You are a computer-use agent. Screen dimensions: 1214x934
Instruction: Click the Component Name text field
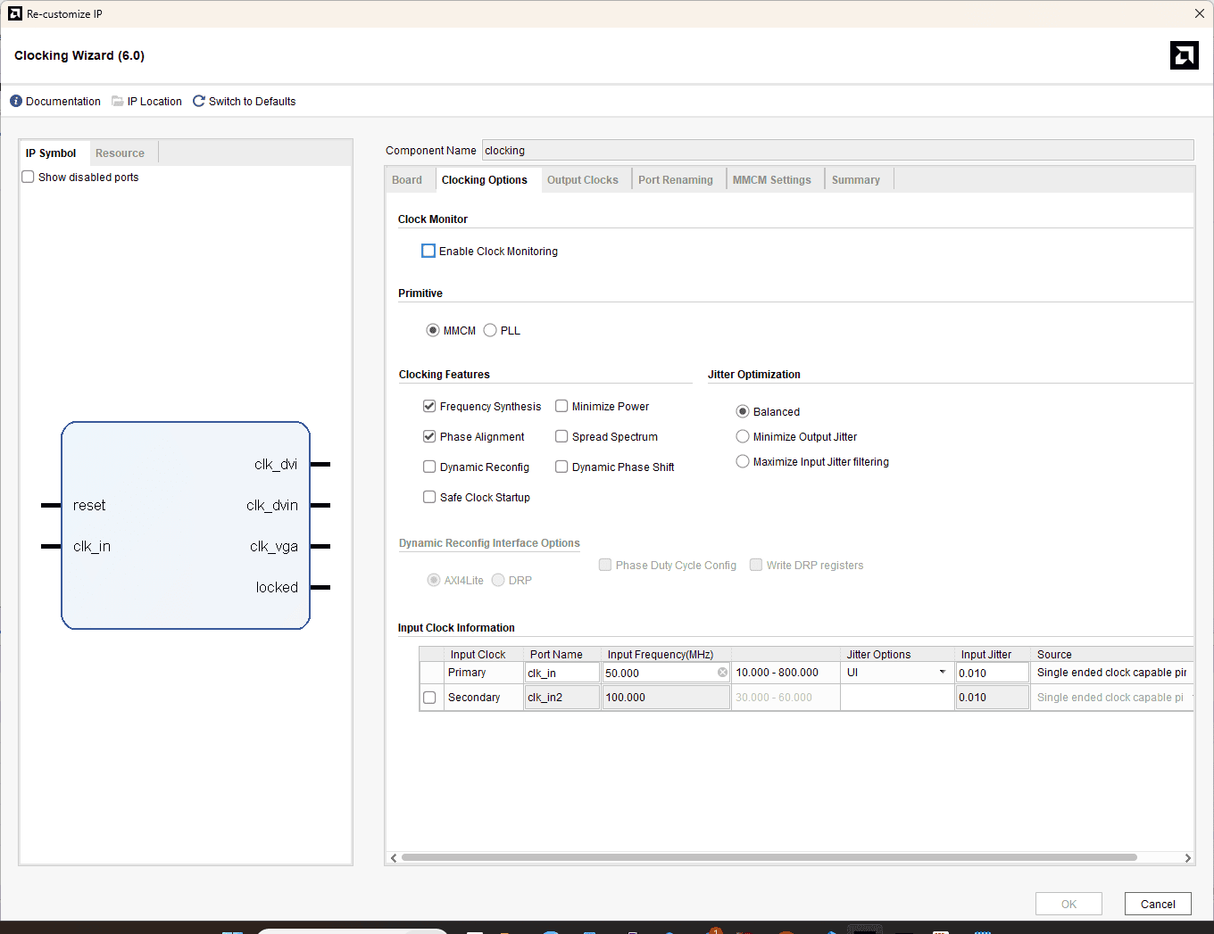(x=836, y=151)
